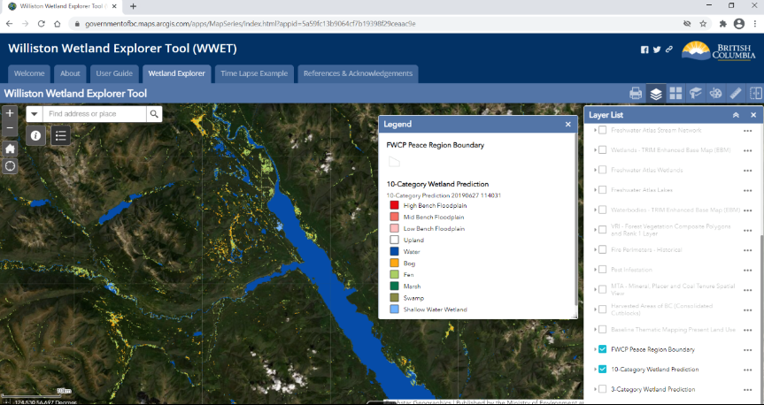
Task: Open options for Pest Infestation layer
Action: pyautogui.click(x=747, y=270)
